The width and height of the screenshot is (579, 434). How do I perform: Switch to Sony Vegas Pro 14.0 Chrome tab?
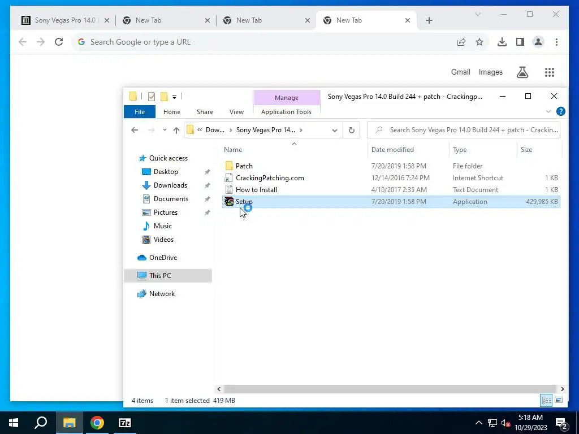pos(66,20)
